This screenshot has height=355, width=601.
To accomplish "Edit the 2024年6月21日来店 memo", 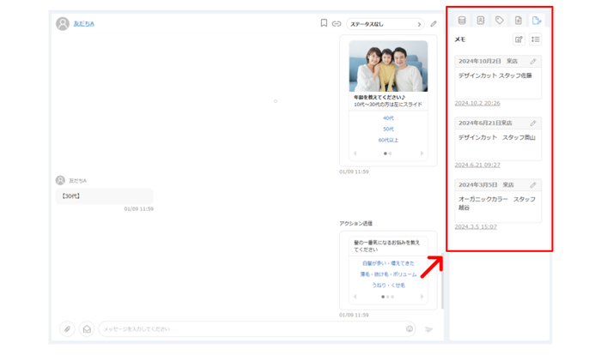I will point(533,123).
